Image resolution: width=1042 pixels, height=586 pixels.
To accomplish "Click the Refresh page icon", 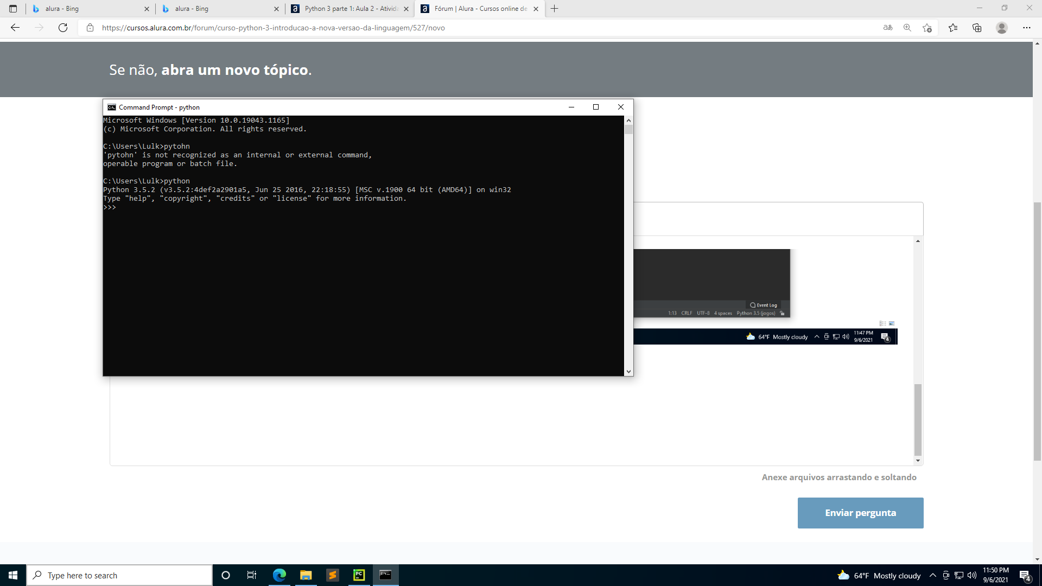I will click(63, 28).
